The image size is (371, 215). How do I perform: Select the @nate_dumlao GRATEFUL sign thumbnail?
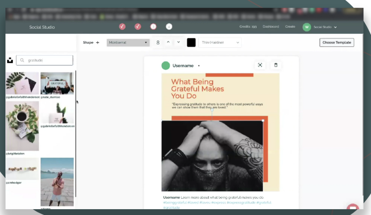click(57, 83)
